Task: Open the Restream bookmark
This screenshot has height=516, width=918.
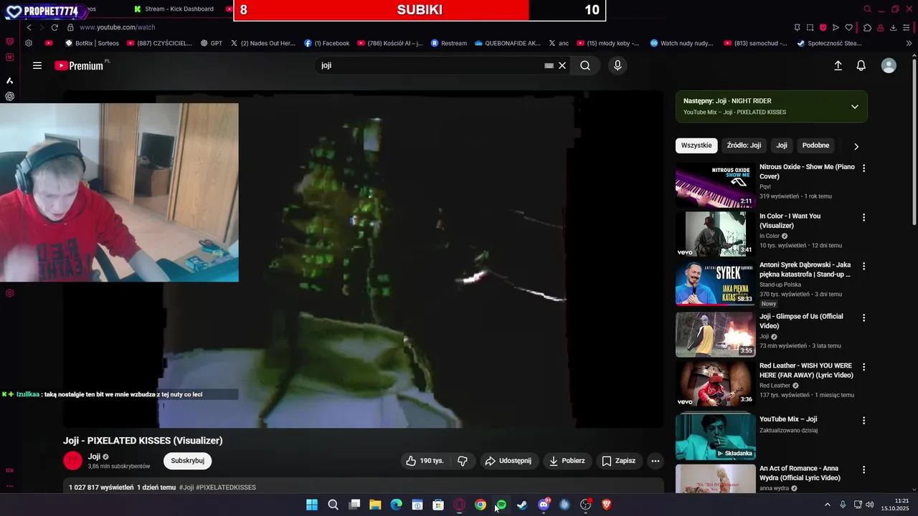Action: tap(449, 43)
